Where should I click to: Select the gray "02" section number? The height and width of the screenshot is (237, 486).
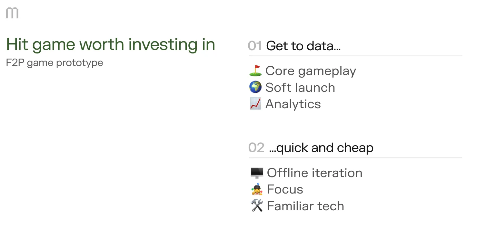(256, 148)
